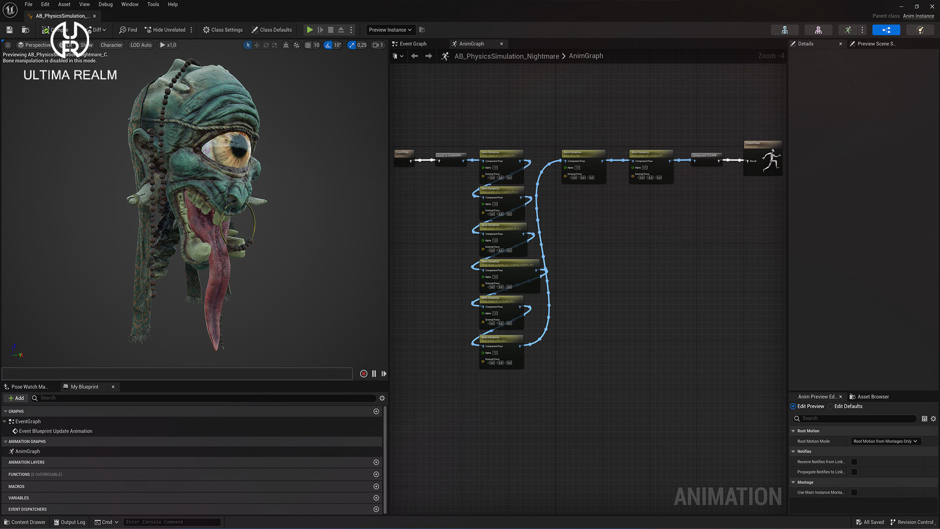
Task: Open Class Settings
Action: click(x=223, y=30)
